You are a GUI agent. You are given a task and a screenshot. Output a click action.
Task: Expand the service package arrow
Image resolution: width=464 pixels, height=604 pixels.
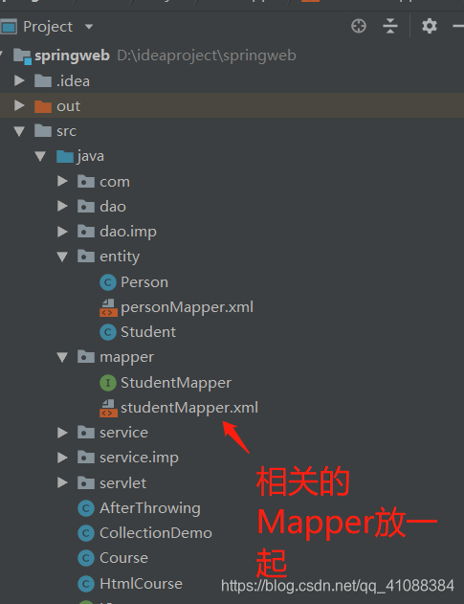[x=62, y=433]
